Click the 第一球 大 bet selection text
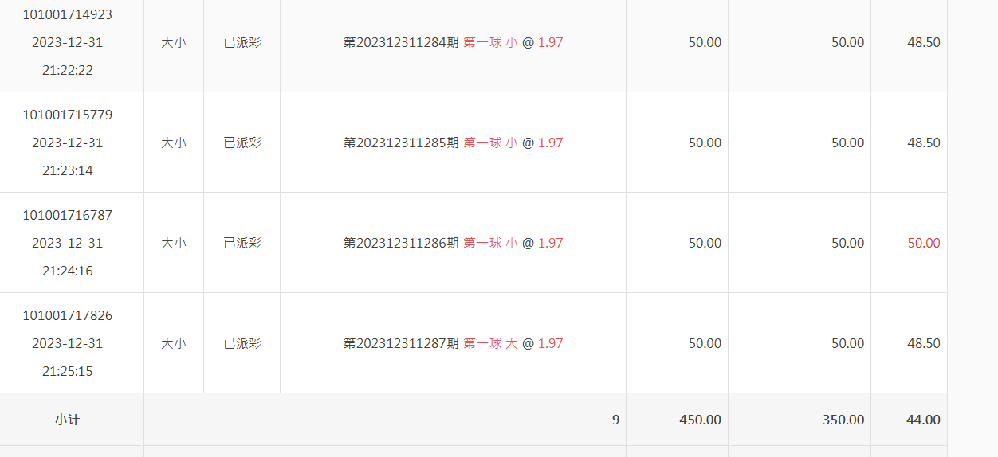998x457 pixels. click(x=490, y=343)
